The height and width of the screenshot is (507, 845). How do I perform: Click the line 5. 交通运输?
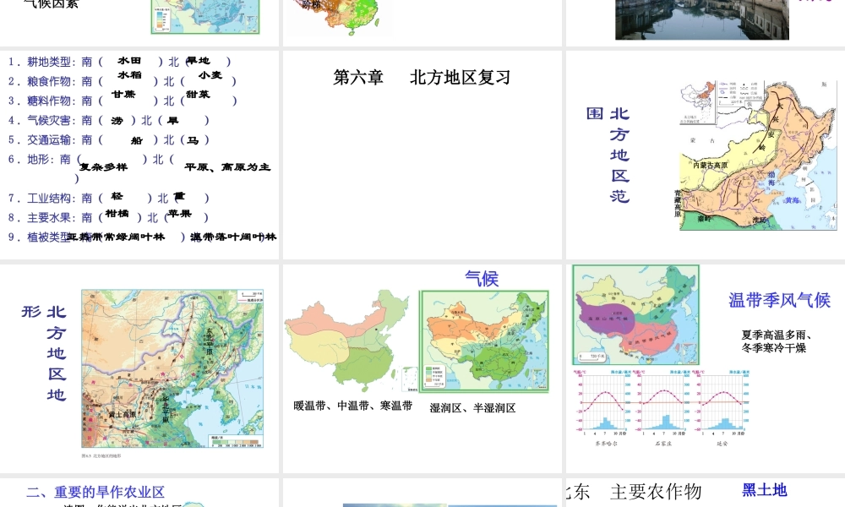108,139
